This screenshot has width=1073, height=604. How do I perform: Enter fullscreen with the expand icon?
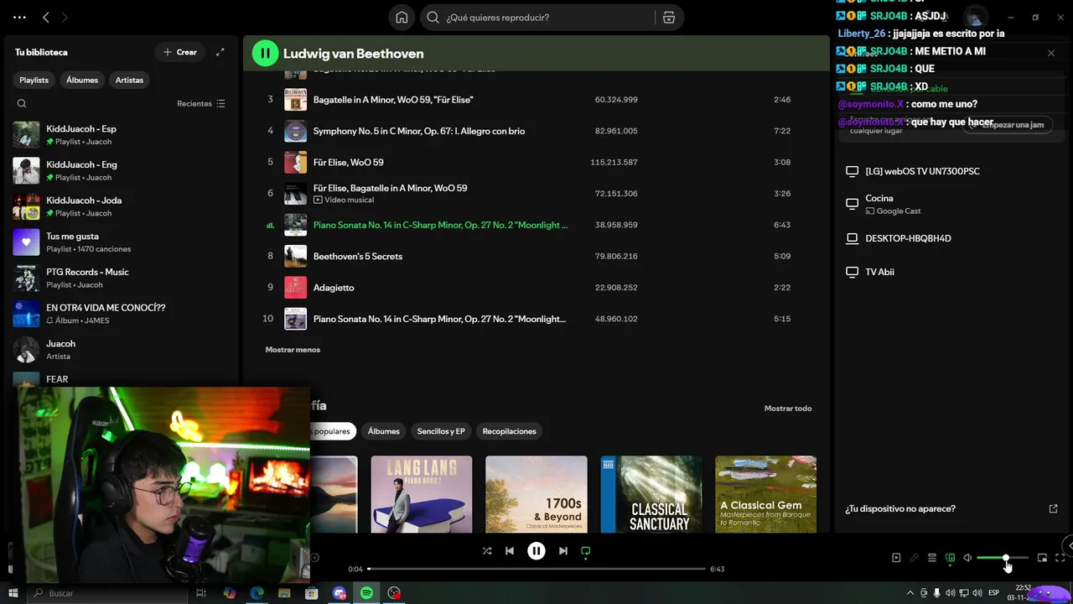(1060, 558)
